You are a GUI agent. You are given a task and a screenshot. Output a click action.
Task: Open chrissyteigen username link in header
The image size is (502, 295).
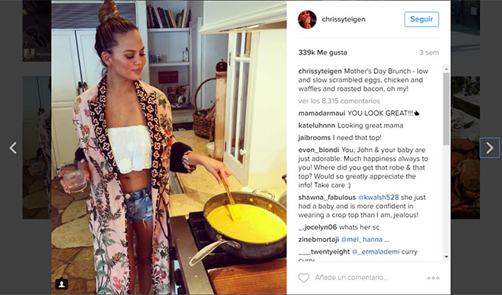(343, 19)
